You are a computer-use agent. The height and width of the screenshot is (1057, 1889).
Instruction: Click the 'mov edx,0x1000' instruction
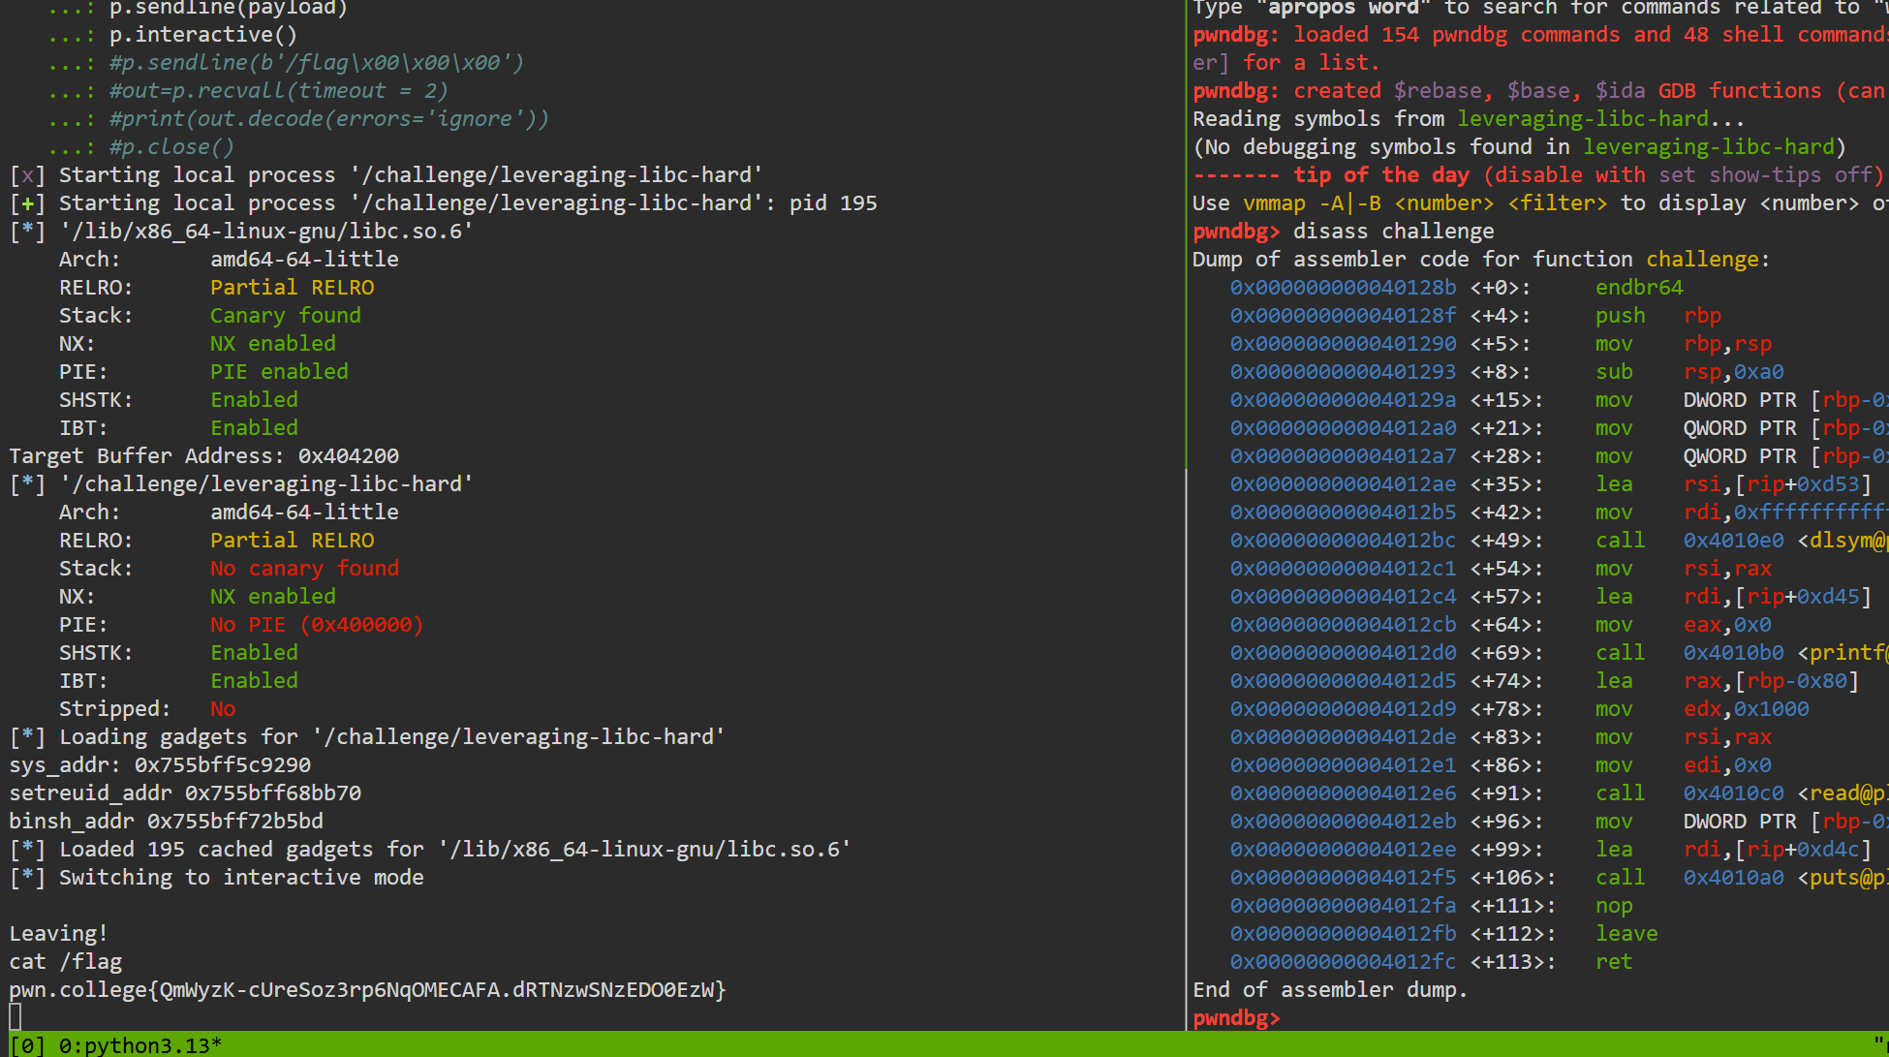(x=1702, y=709)
